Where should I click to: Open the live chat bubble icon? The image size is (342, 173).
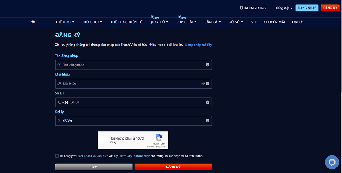click(x=332, y=162)
